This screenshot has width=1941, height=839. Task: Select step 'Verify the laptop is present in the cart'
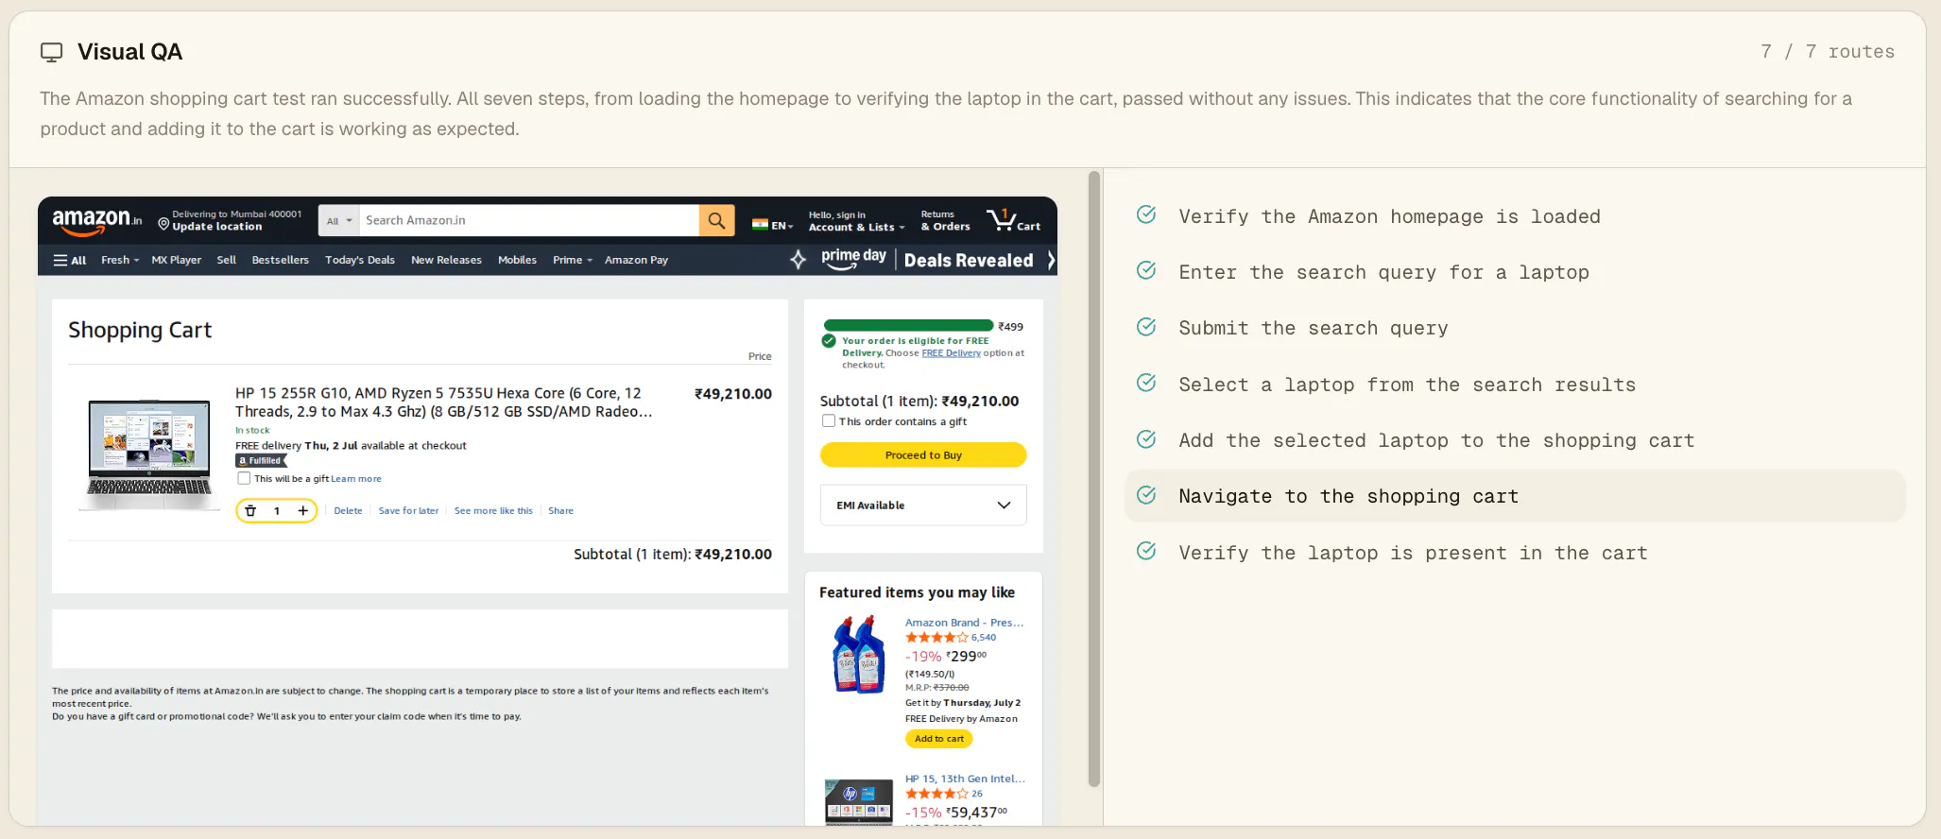[1515, 552]
